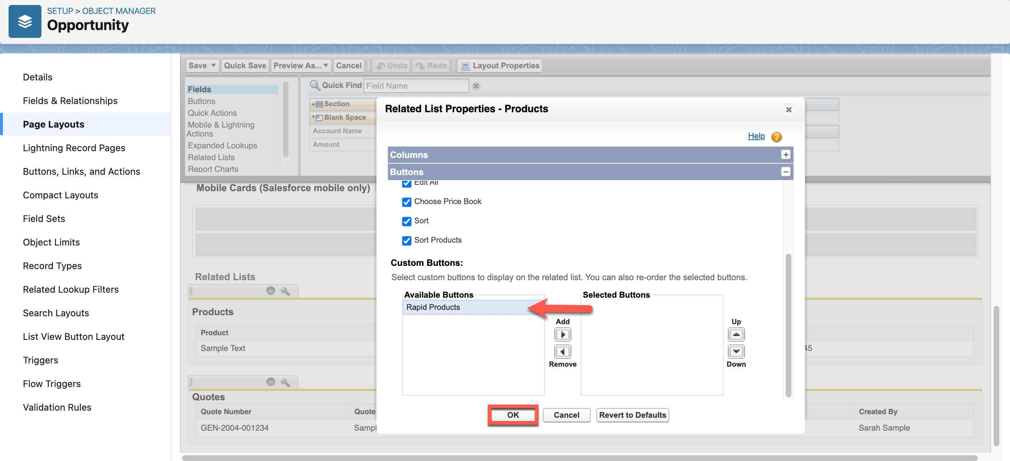This screenshot has height=461, width=1010.
Task: Click the Undo toolbar button
Action: [x=391, y=65]
